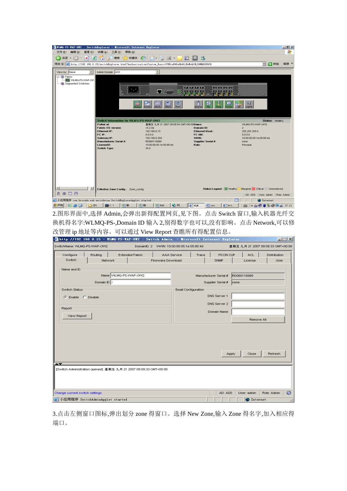Click the Domain Name input field

[x=258, y=312]
